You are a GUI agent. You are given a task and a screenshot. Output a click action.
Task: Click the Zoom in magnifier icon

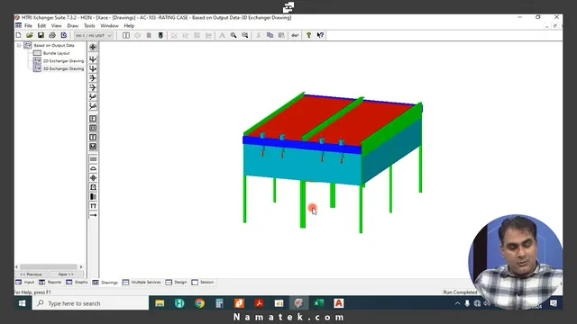coord(234,35)
